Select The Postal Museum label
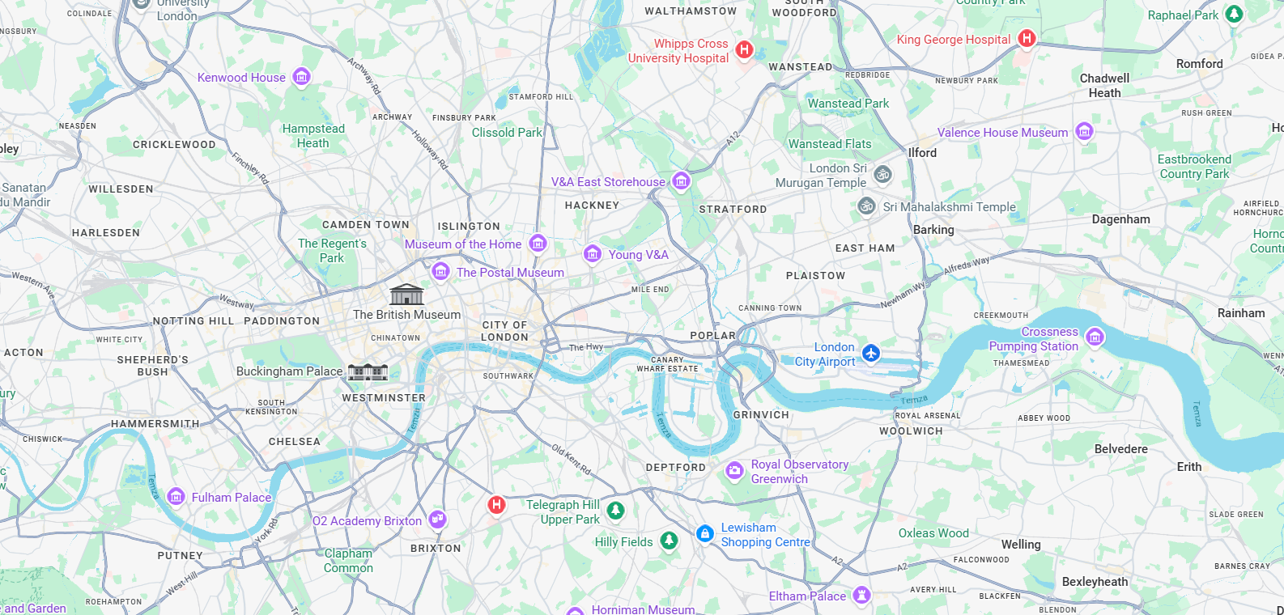 coord(510,273)
